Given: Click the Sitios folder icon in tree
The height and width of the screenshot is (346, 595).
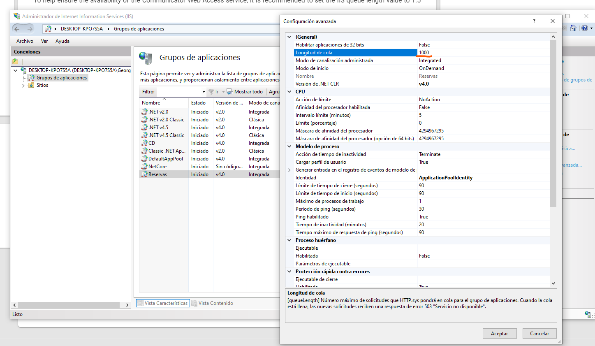Looking at the screenshot, I should point(31,85).
